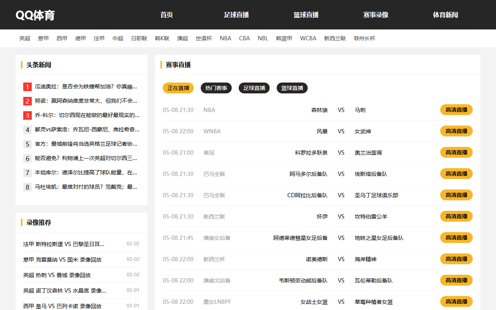Screen dimensions: 496x310
Task: Click 高清直播 for 科罗拉多跃泉 match
Action: coord(456,152)
